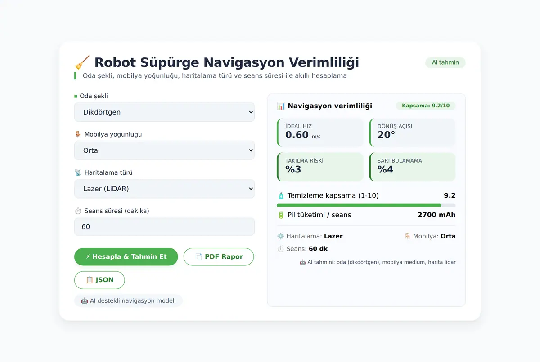This screenshot has width=540, height=362.
Task: Click the green square marker beside Oda şekli
Action: click(x=76, y=96)
